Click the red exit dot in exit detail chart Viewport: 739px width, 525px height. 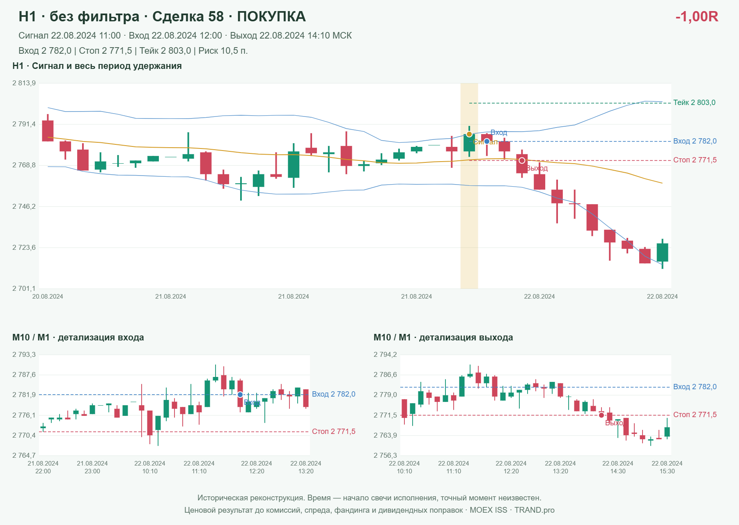[x=601, y=415]
